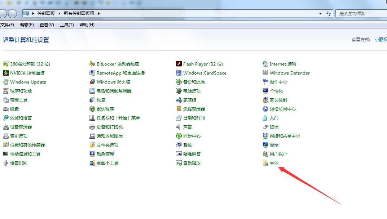
Task: Click the Windows Update icon
Action: [x=6, y=82]
